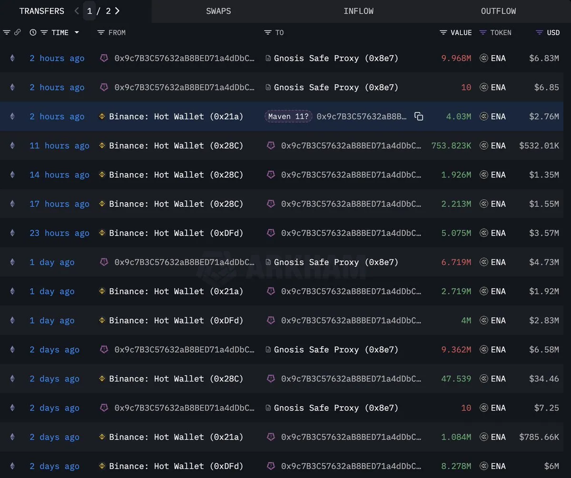Click the Binance logo in the $785.66K row
This screenshot has width=571, height=478.
[x=101, y=437]
